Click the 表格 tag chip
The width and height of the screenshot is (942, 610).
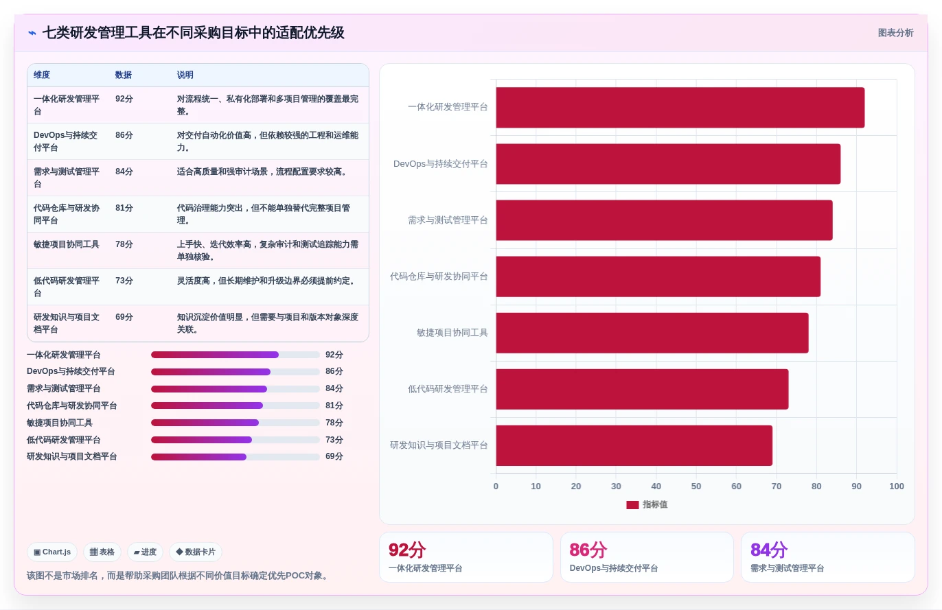pos(102,552)
